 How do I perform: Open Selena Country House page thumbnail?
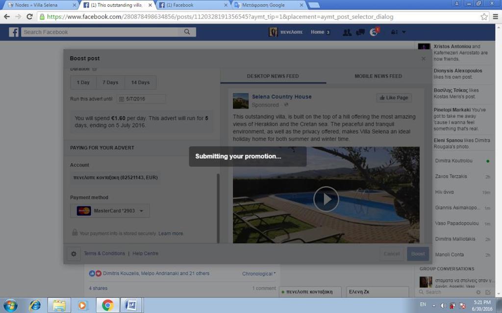click(x=241, y=101)
